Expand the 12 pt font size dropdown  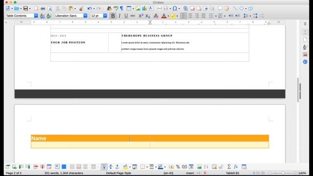[105, 16]
